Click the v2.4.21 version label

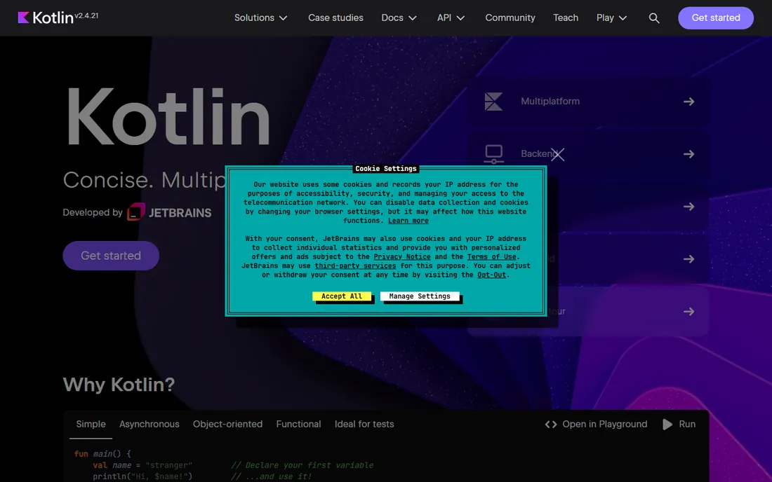point(86,15)
